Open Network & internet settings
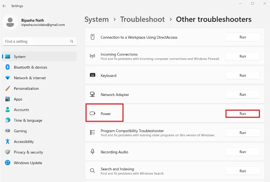Viewport: 270px width, 182px height. [39, 78]
